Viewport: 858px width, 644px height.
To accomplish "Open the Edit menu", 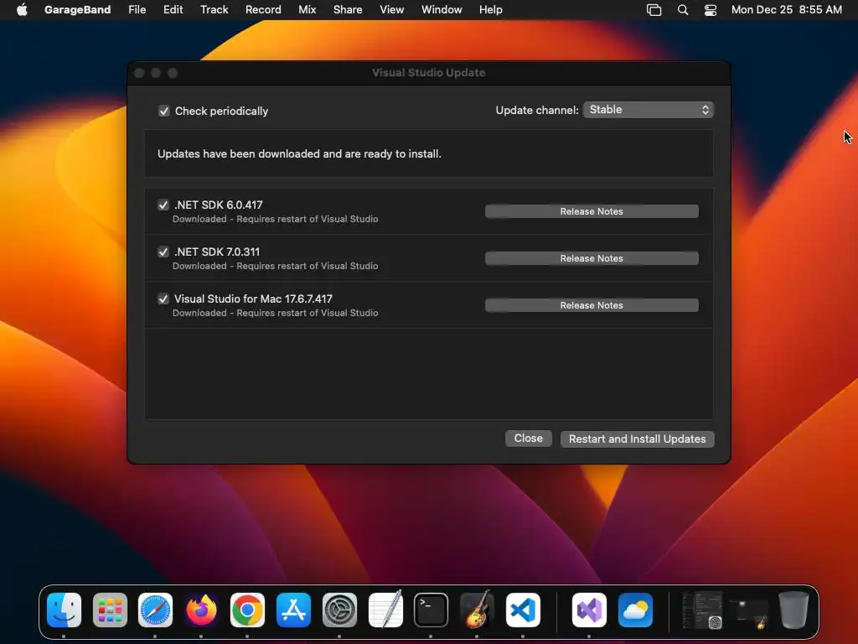I will (173, 10).
